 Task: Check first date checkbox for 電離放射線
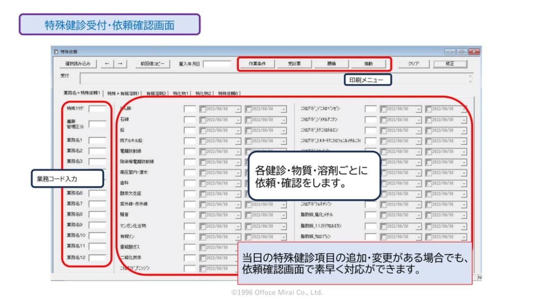point(203,151)
